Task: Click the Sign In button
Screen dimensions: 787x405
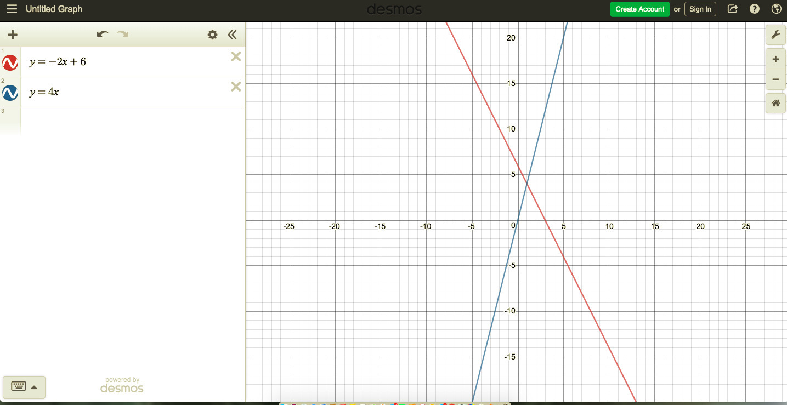Action: pos(700,9)
